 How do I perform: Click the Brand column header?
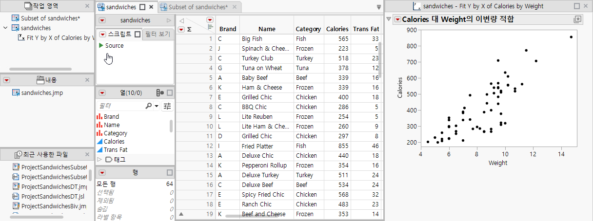tap(228, 29)
